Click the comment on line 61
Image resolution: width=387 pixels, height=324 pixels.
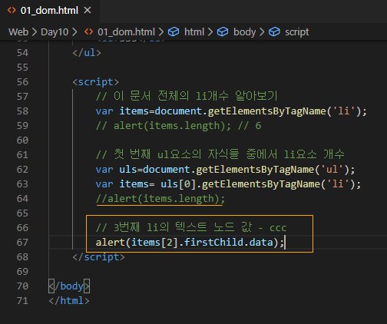220,154
